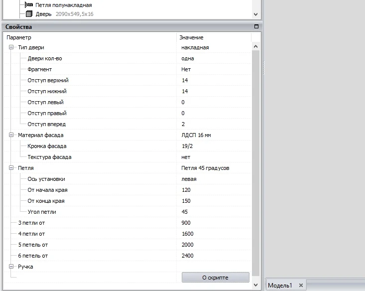Close the Модель1 tab
The width and height of the screenshot is (365, 291).
click(x=301, y=285)
